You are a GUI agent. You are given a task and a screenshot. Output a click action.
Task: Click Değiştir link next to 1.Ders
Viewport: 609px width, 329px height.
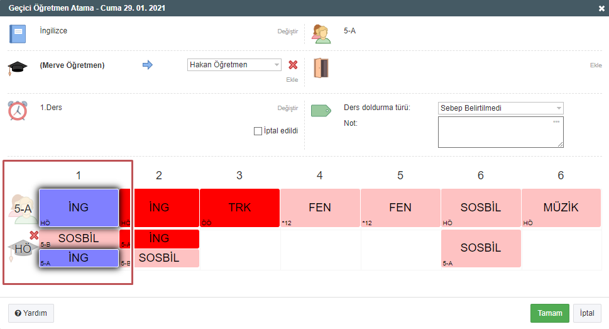click(x=287, y=108)
